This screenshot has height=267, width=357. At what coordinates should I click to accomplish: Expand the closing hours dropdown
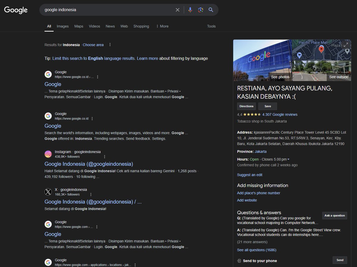click(288, 160)
